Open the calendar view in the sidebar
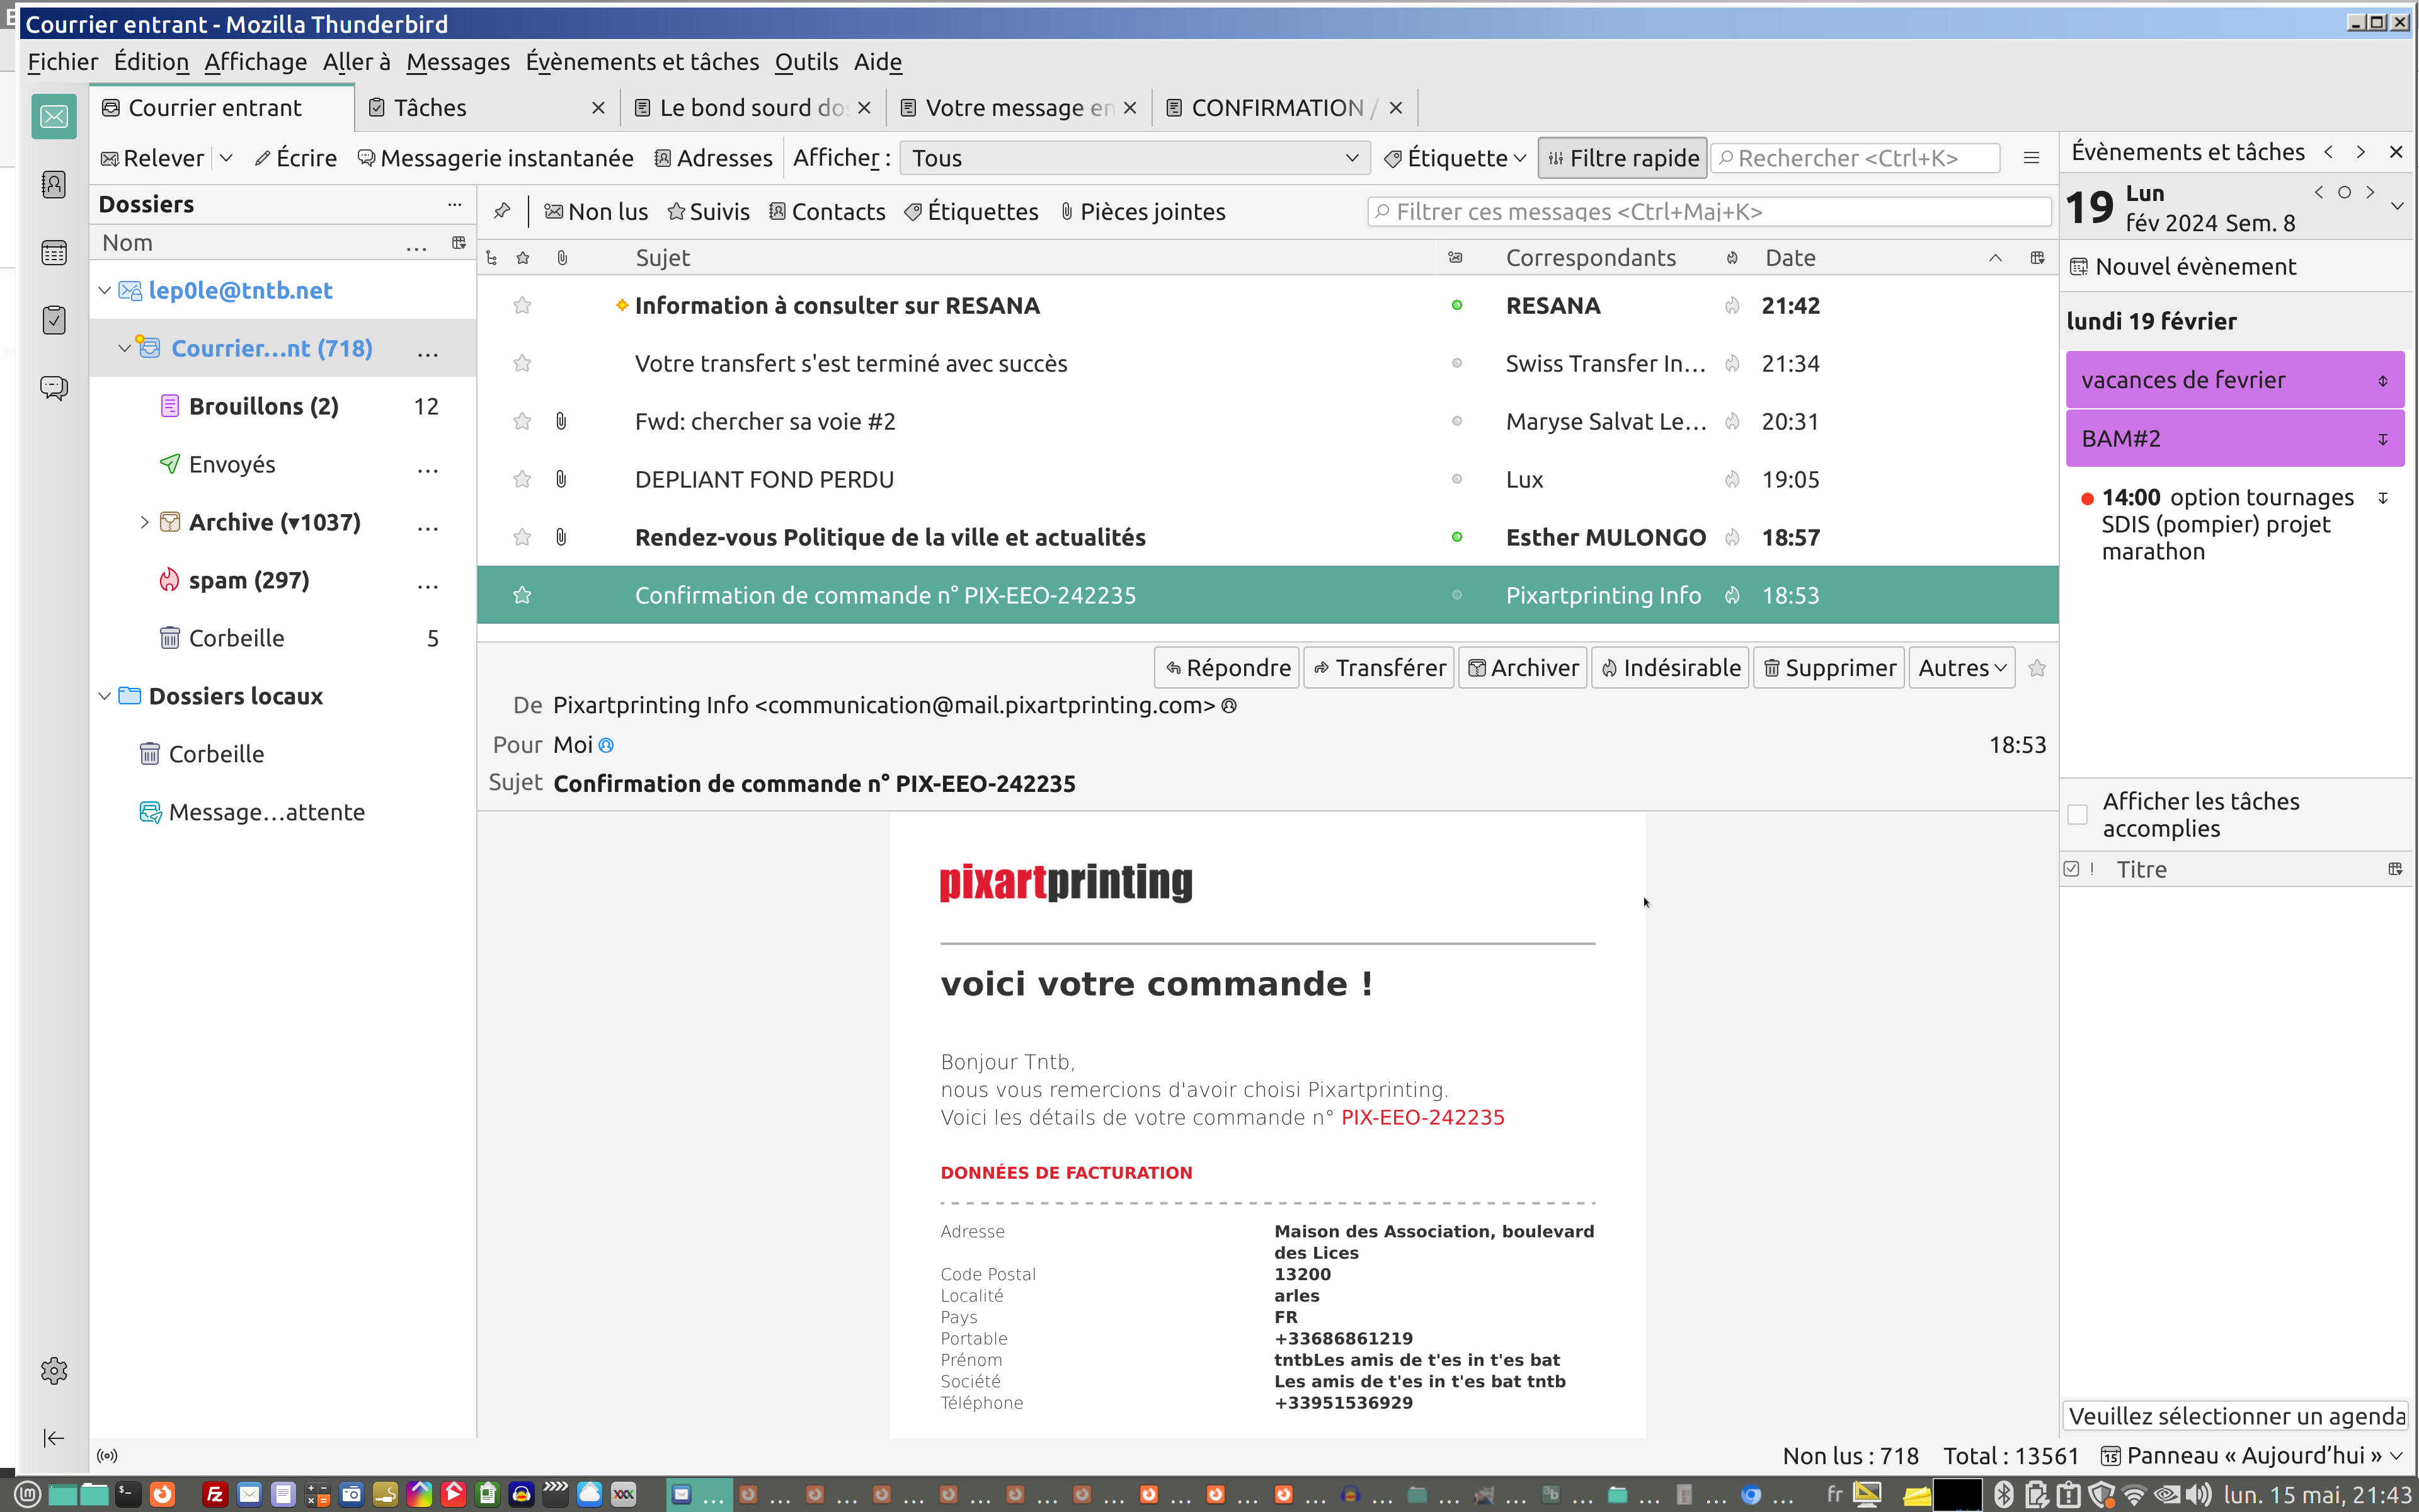Screen dimensions: 2419x1512 pos(54,252)
